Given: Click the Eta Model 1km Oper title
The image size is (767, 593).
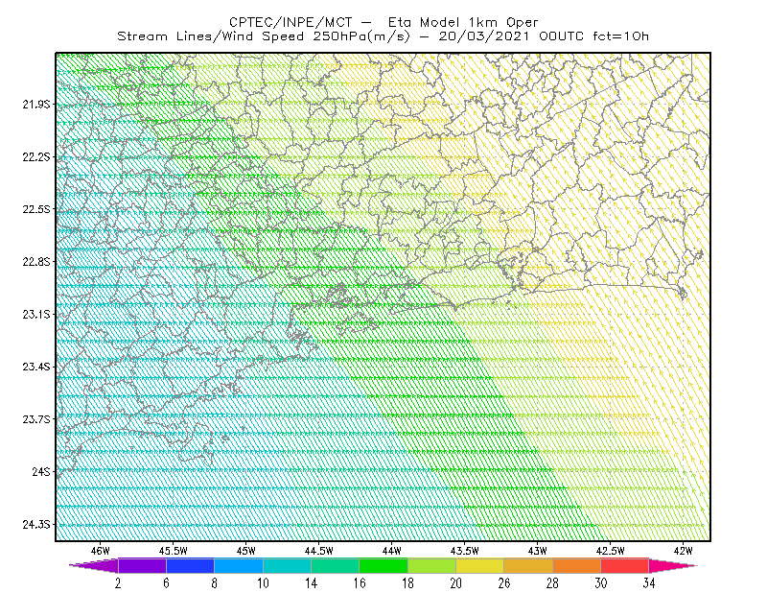Looking at the screenshot, I should pos(463,22).
